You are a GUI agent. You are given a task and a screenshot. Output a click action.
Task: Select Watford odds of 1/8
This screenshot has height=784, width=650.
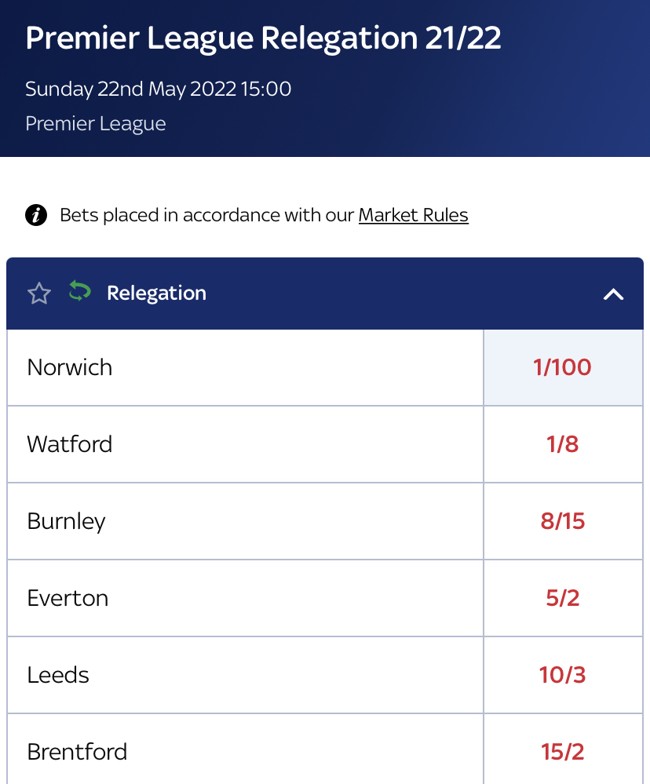pyautogui.click(x=563, y=444)
